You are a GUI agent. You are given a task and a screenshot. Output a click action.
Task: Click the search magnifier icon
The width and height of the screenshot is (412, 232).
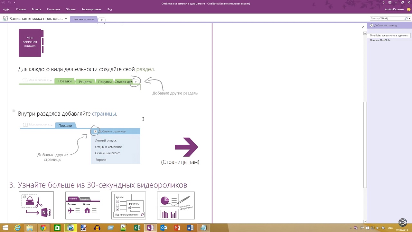coord(406,19)
